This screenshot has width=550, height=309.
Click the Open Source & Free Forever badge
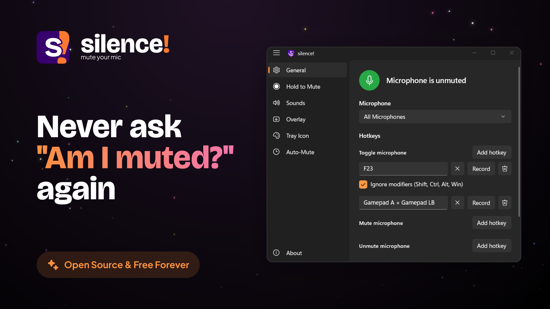click(118, 265)
